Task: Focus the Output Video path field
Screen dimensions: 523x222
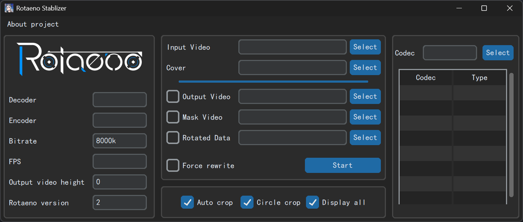Action: (x=293, y=96)
